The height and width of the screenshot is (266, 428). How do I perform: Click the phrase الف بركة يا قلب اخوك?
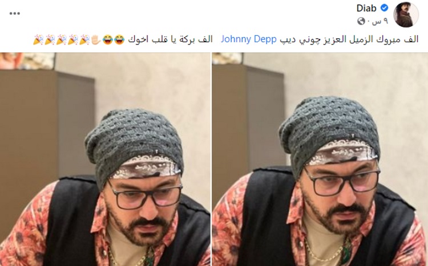[170, 39]
